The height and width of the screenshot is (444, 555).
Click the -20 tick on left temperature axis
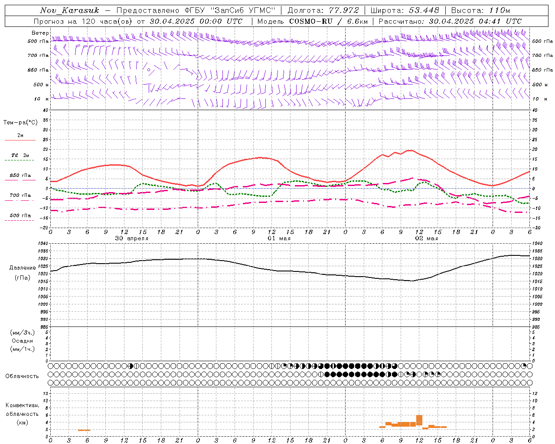[x=45, y=228]
